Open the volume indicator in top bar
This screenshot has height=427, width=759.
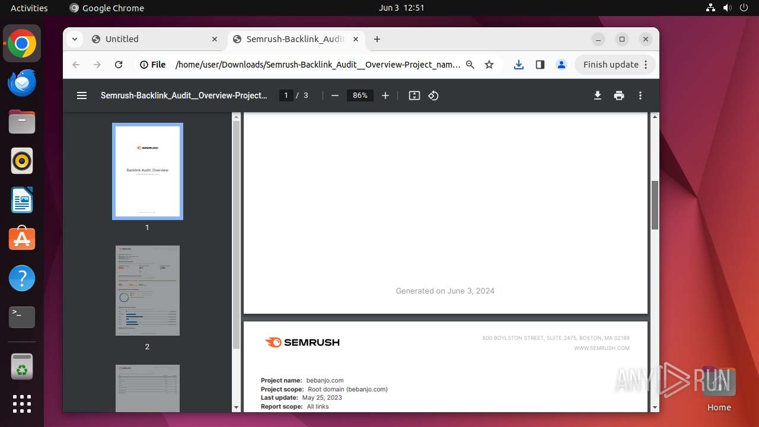pyautogui.click(x=728, y=8)
